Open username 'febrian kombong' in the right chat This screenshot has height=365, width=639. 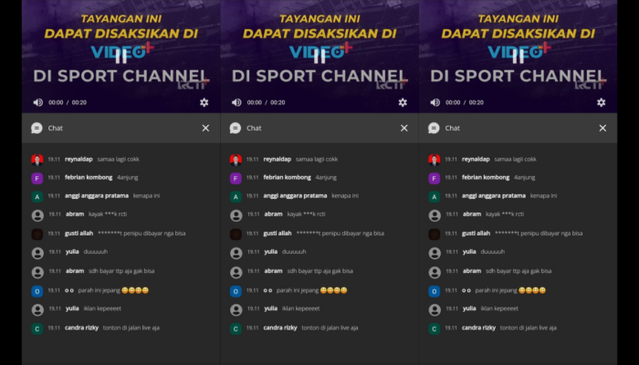click(x=486, y=177)
